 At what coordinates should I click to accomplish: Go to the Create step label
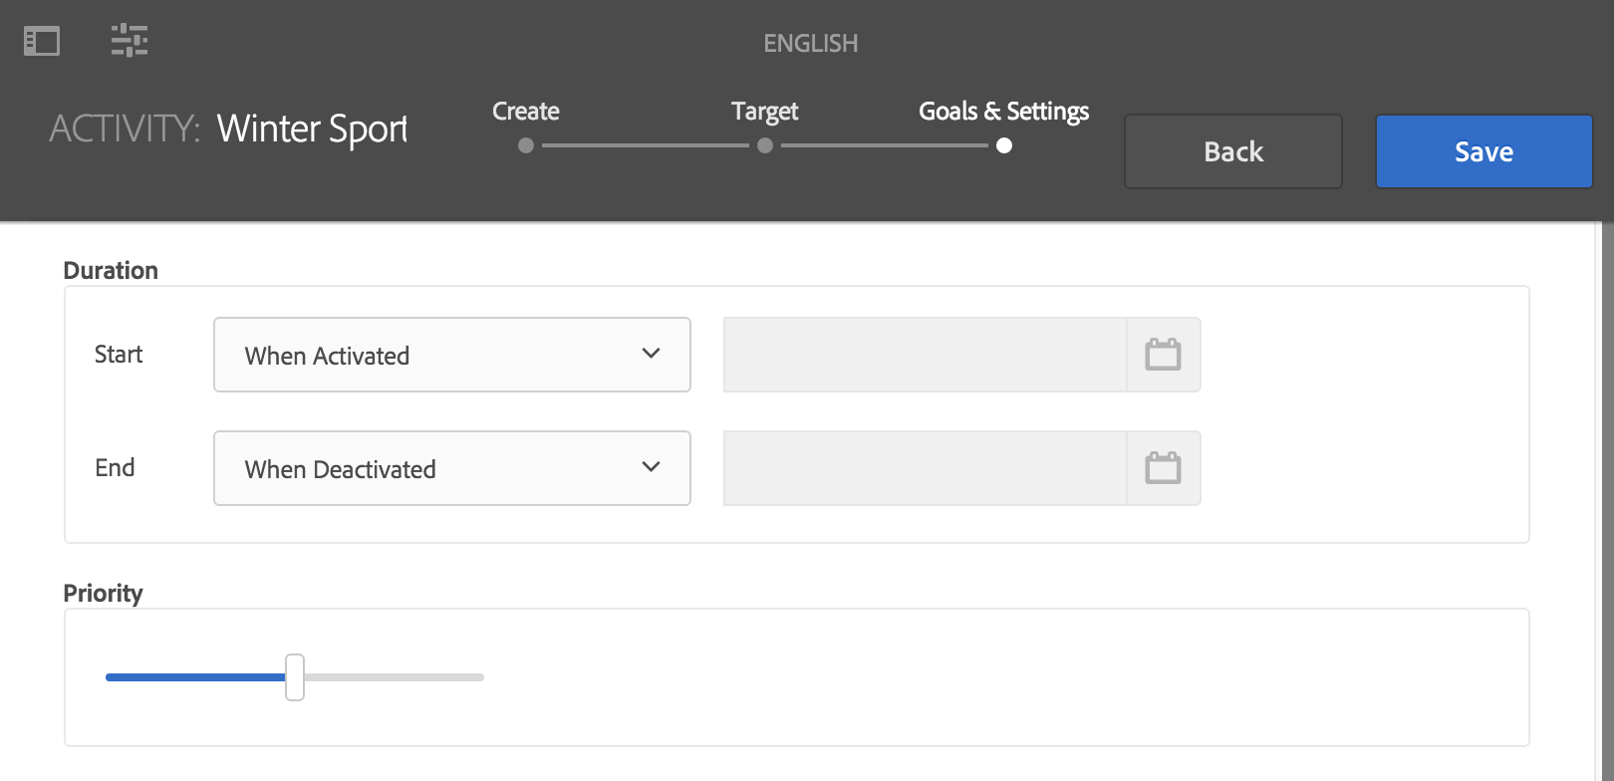tap(526, 112)
